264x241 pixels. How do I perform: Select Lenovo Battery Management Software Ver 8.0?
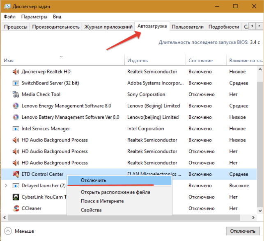(x=70, y=117)
